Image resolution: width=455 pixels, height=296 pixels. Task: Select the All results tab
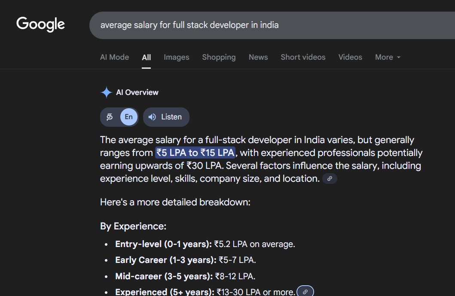(147, 57)
